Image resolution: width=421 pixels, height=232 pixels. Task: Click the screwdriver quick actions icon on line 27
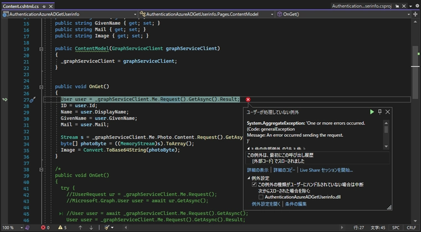33,100
